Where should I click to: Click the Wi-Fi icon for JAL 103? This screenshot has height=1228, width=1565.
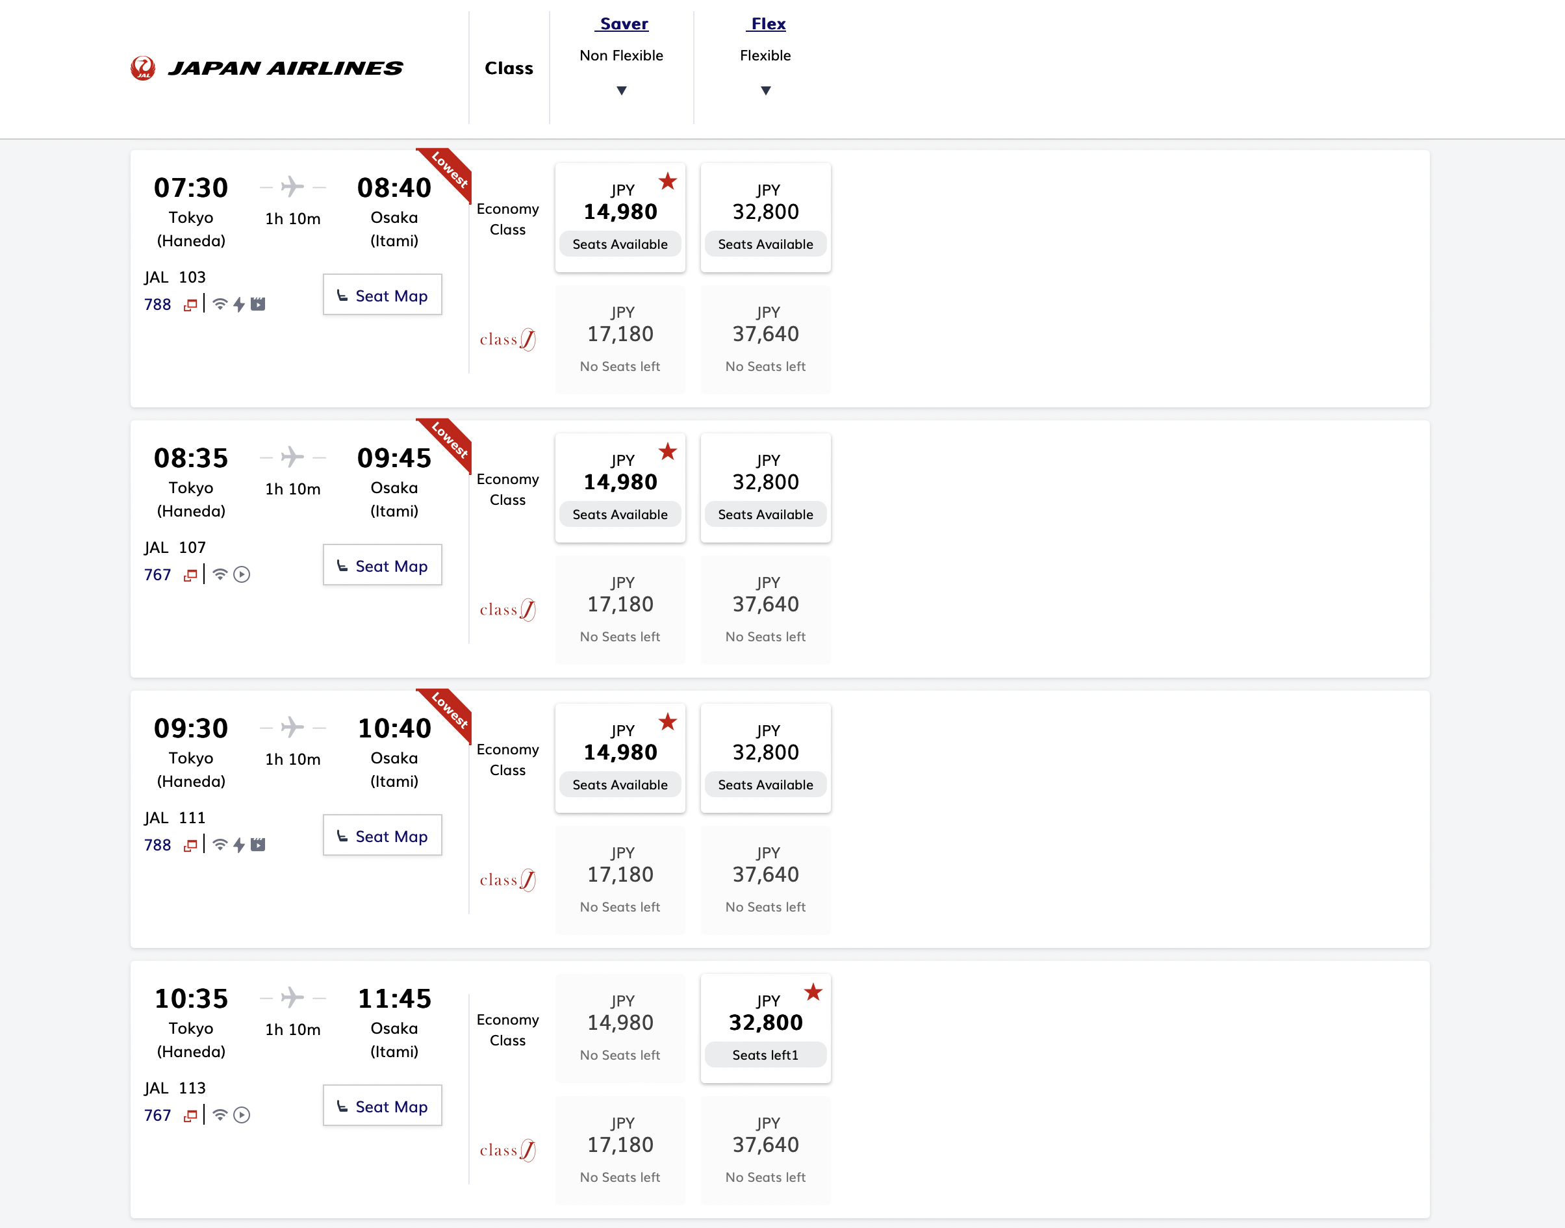tap(220, 304)
